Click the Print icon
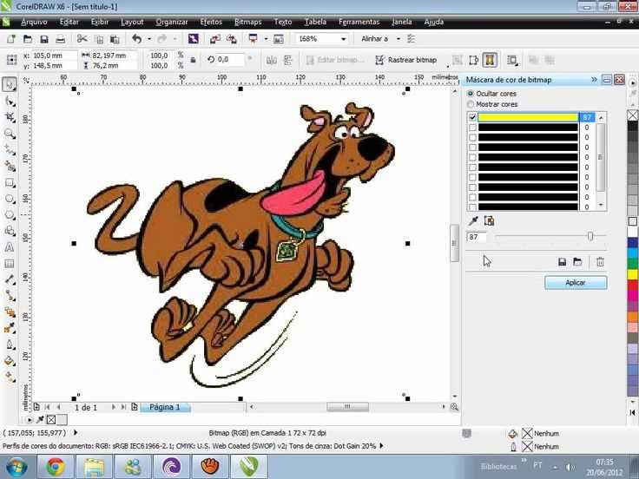This screenshot has height=479, width=639. coord(60,39)
